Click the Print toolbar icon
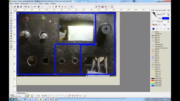 pyautogui.click(x=21, y=7)
